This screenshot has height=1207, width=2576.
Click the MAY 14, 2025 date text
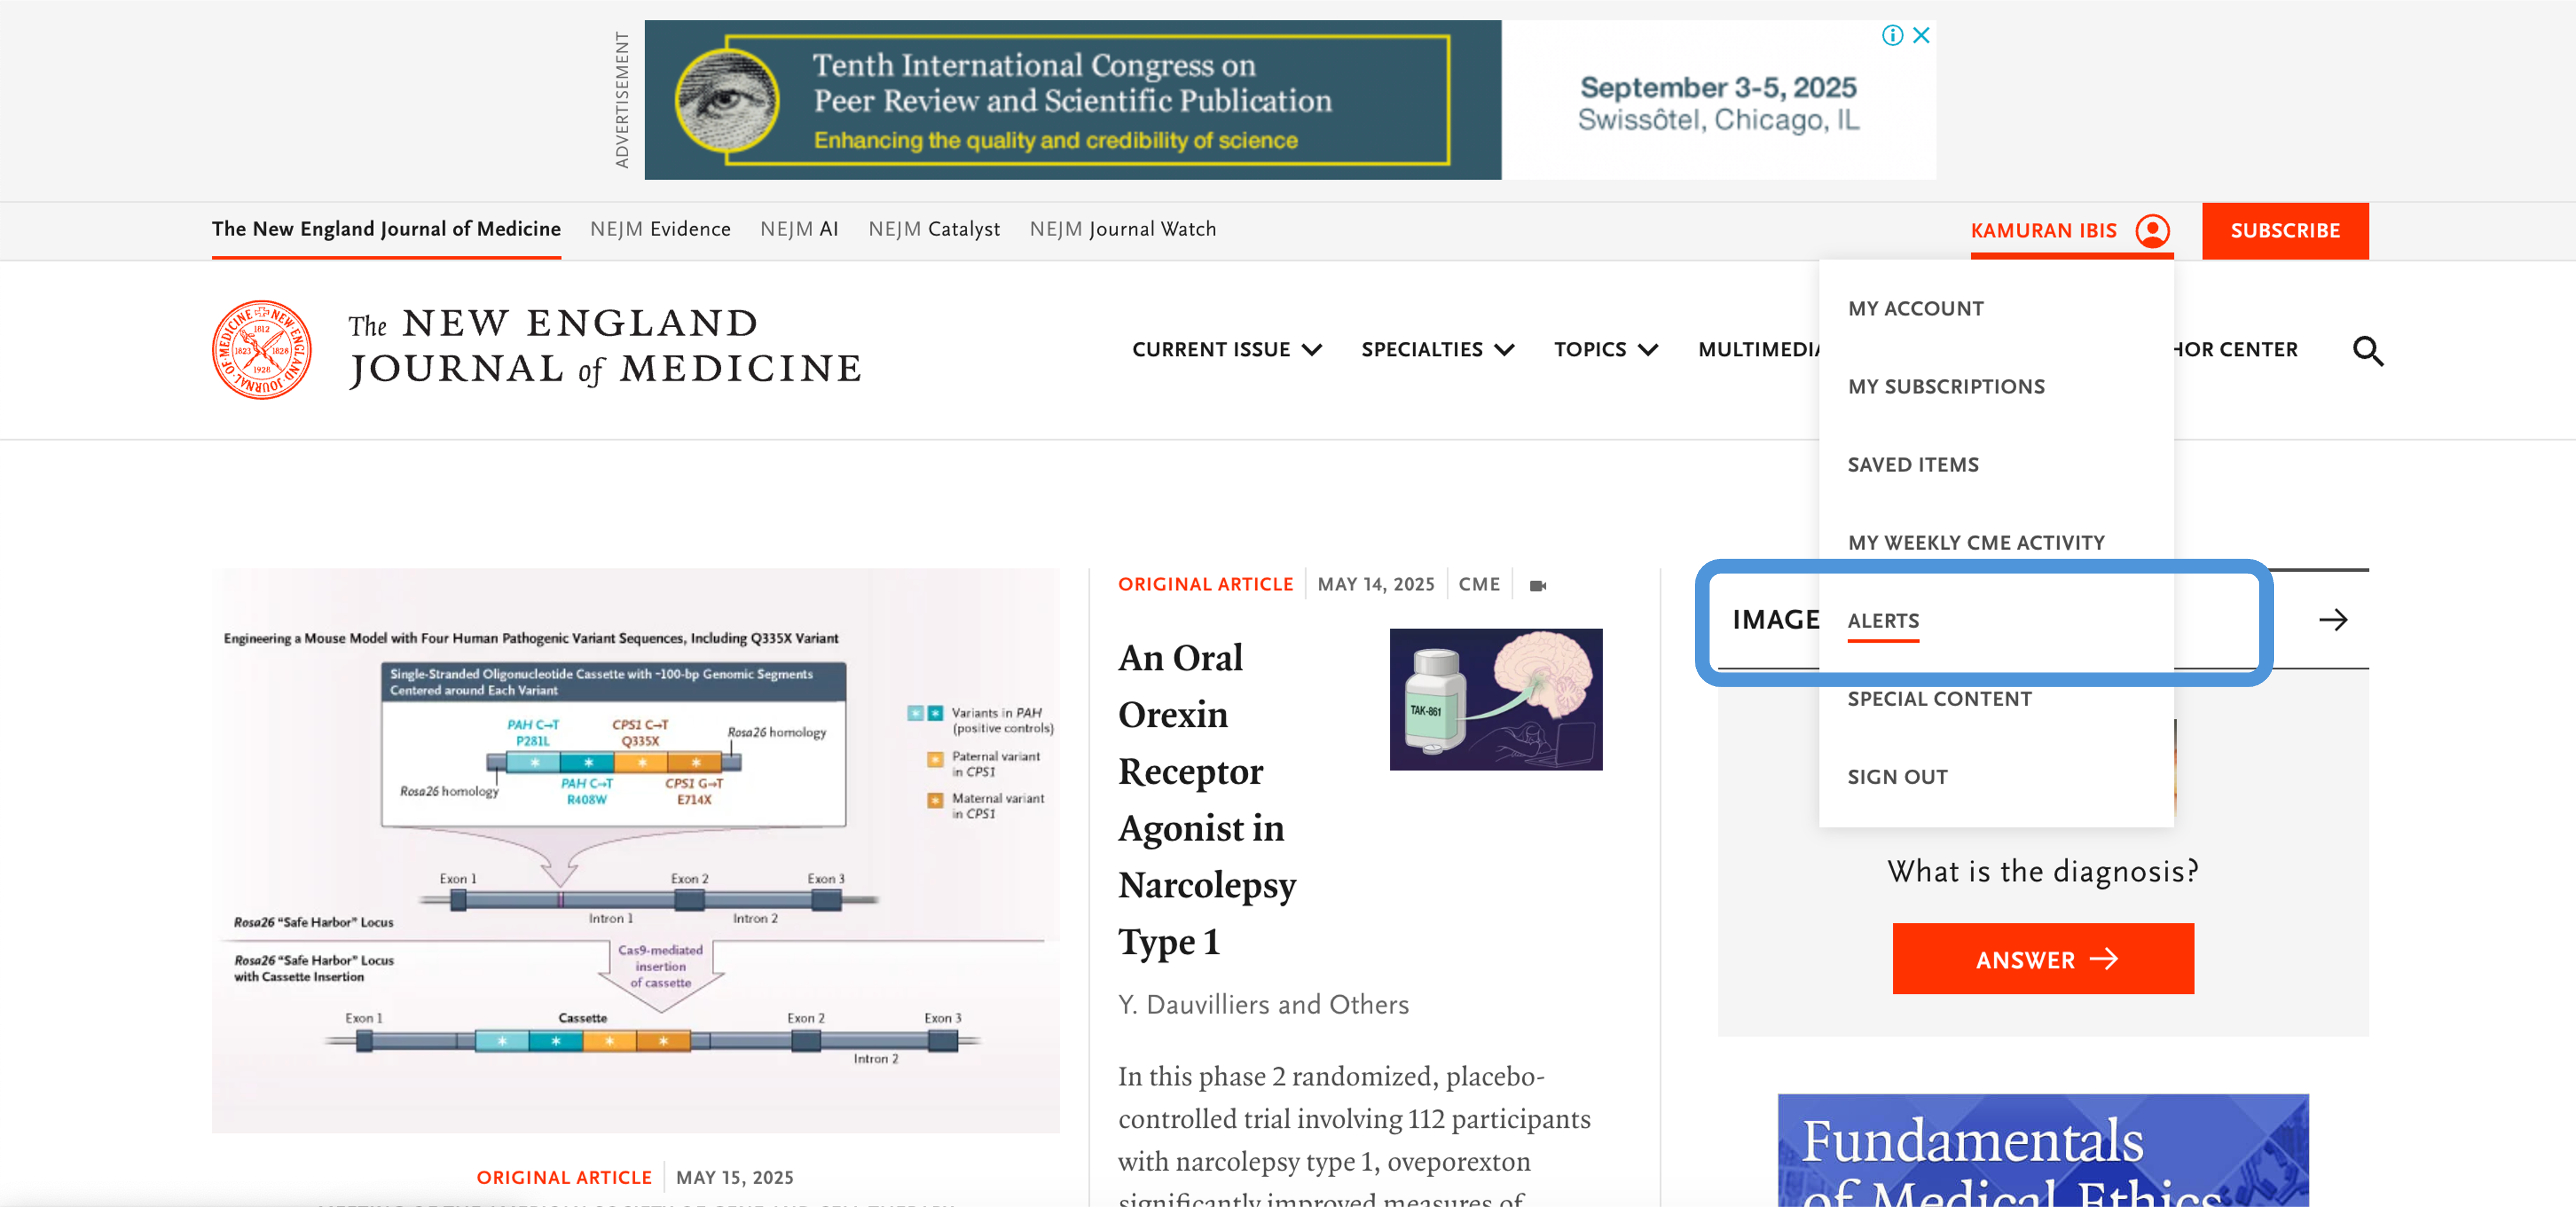pyautogui.click(x=1376, y=585)
